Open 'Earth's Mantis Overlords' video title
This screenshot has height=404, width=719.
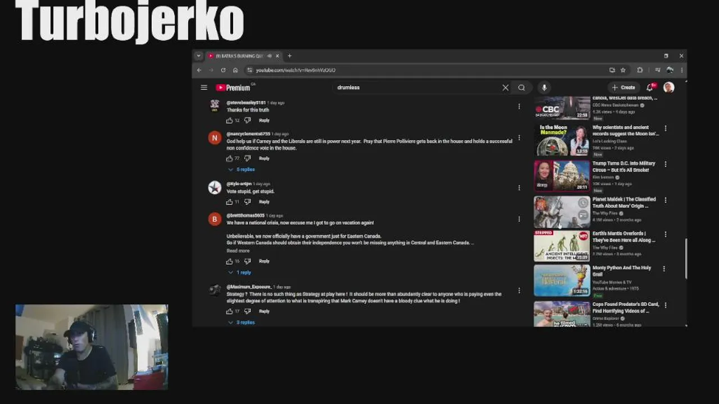[624, 237]
